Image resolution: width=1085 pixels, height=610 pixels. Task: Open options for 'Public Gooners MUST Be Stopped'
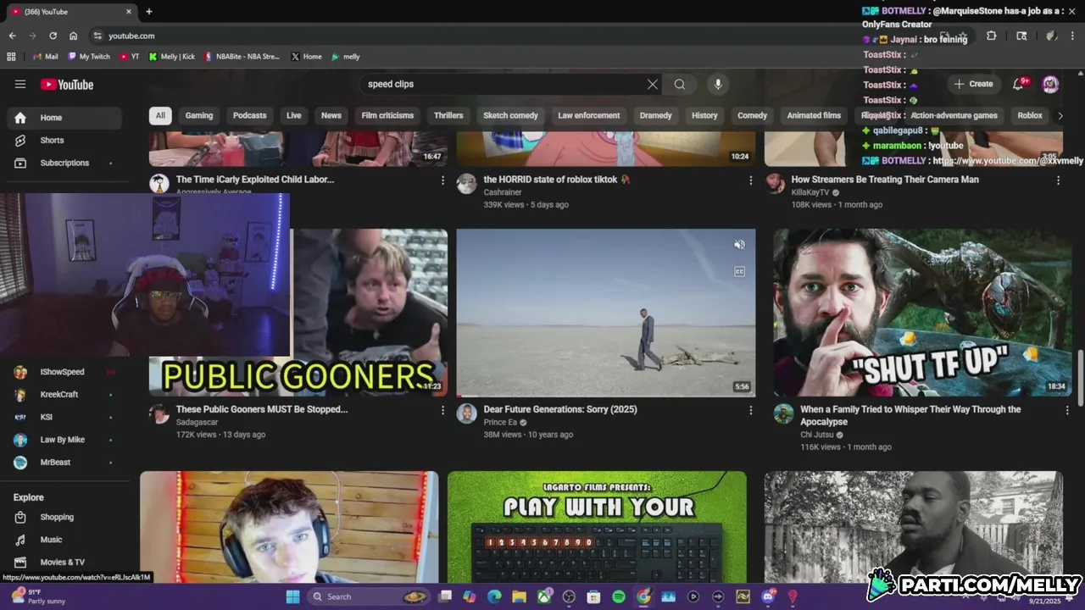(x=442, y=410)
